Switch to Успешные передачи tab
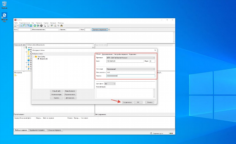The image size is (236, 144). [54, 130]
